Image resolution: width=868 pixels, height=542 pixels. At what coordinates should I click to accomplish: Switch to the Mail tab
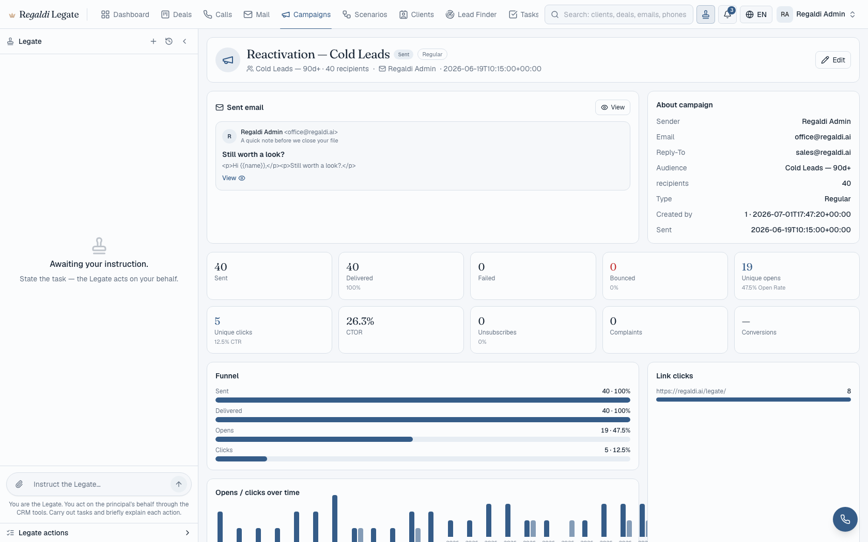[257, 14]
